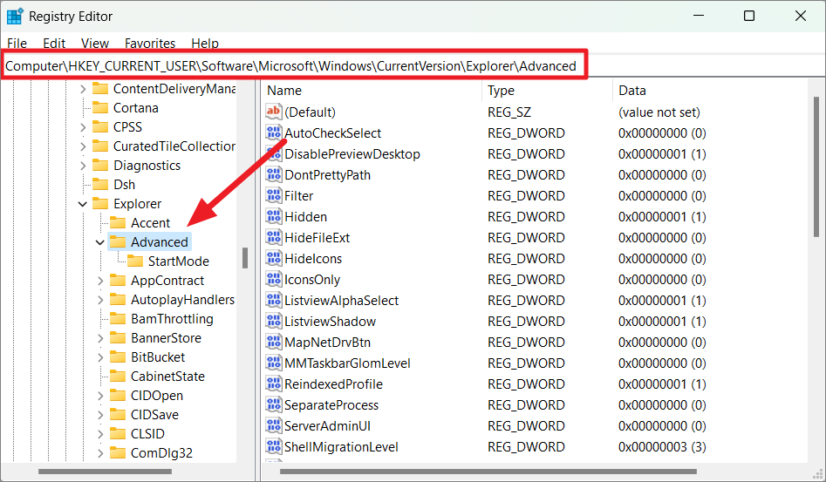Expand the AppContract key
Viewport: 826px width, 482px height.
100,281
